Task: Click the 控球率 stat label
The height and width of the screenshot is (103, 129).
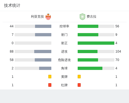Action: pyautogui.click(x=64, y=26)
